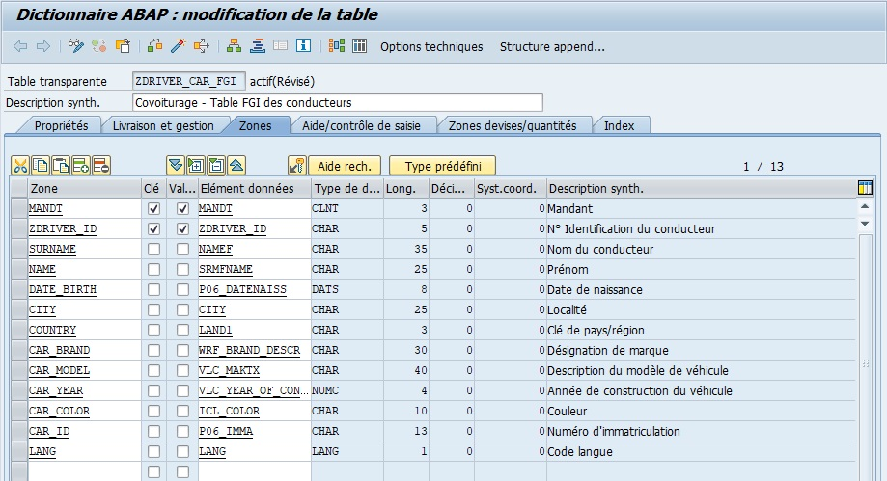Click the blue information icon in toolbar
Viewport: 887px width, 481px height.
click(303, 46)
